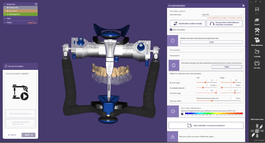
Task: Increase the Opening of bite value arrow
Action: pos(241,98)
